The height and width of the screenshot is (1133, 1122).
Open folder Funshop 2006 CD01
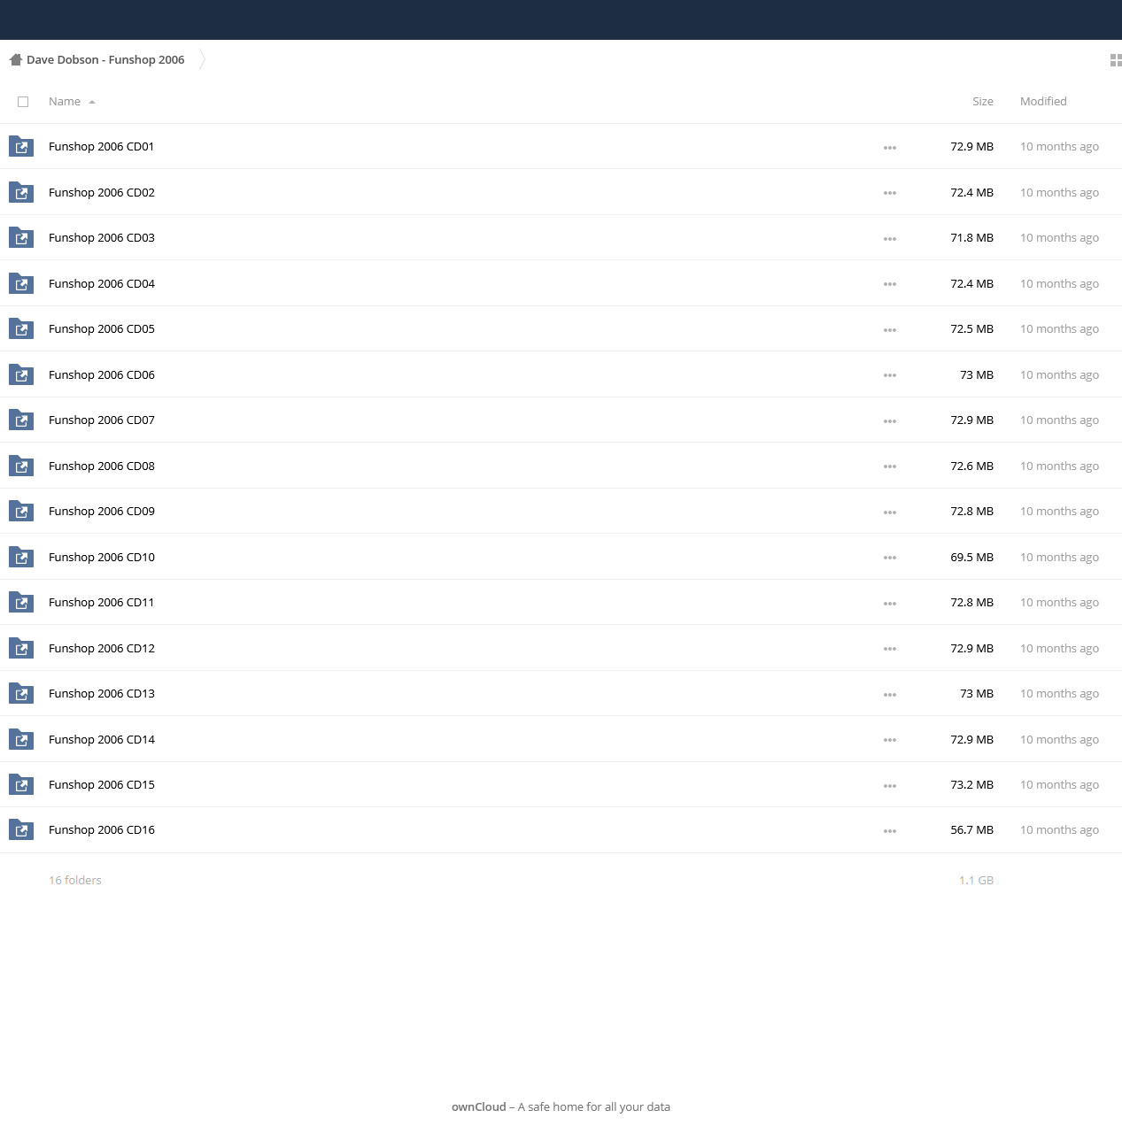coord(102,147)
